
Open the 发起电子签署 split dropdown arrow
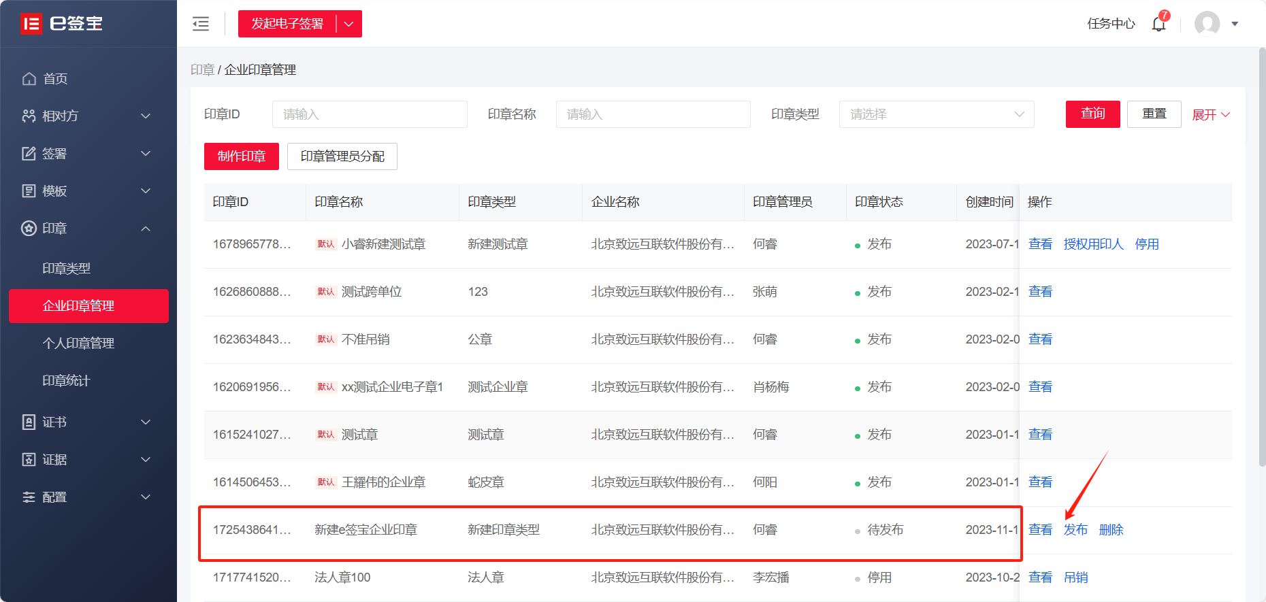tap(349, 24)
